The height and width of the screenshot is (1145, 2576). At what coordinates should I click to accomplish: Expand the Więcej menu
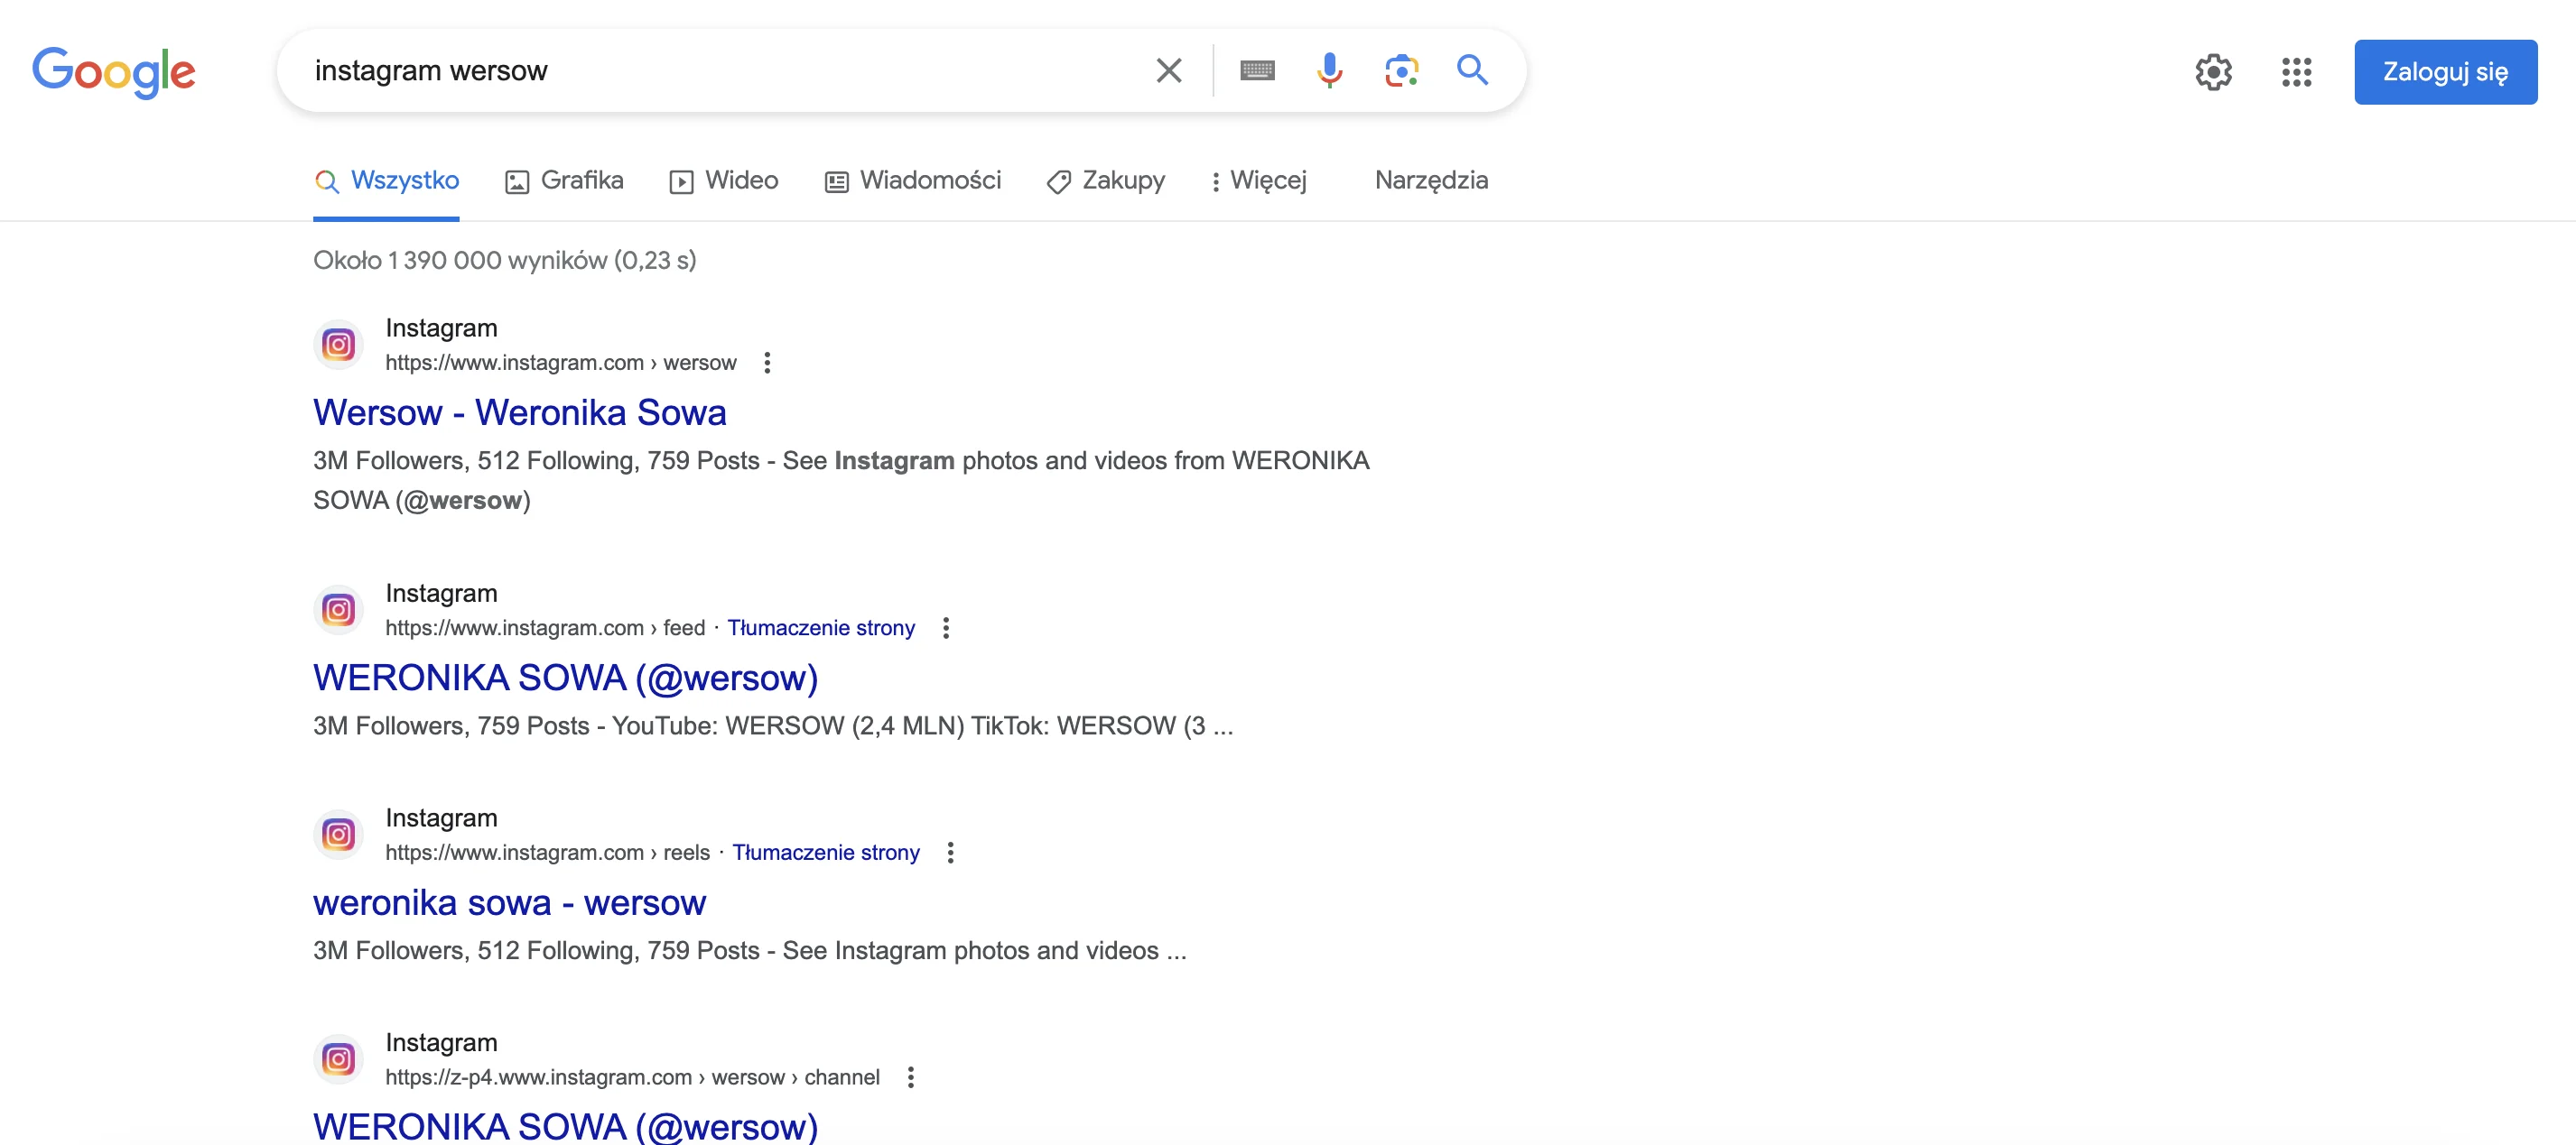tap(1258, 180)
